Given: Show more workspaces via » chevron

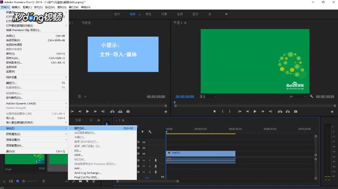Looking at the screenshot, I should [x=226, y=14].
